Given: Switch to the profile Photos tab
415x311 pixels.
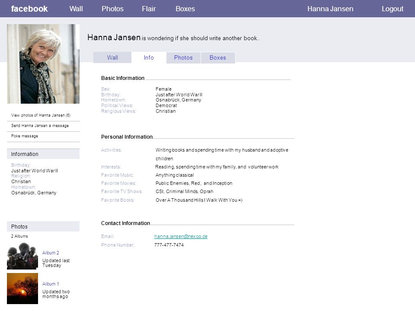Looking at the screenshot, I should [x=183, y=57].
